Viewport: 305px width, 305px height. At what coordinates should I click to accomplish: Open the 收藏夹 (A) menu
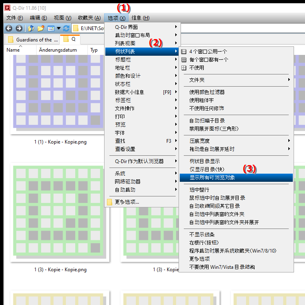click(x=89, y=18)
